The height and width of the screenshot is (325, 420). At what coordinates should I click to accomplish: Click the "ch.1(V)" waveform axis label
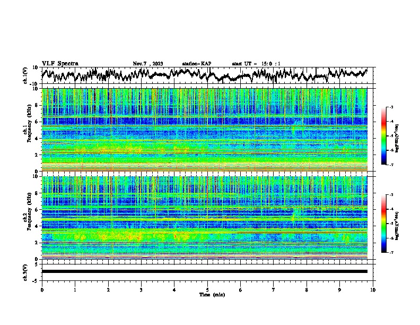point(25,75)
